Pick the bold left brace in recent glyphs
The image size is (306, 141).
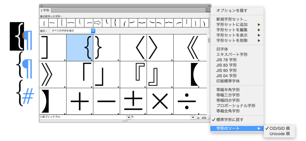(115, 23)
